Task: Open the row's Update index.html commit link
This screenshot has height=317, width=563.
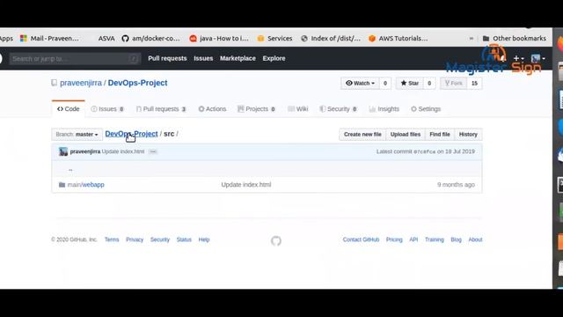Action: [x=246, y=185]
